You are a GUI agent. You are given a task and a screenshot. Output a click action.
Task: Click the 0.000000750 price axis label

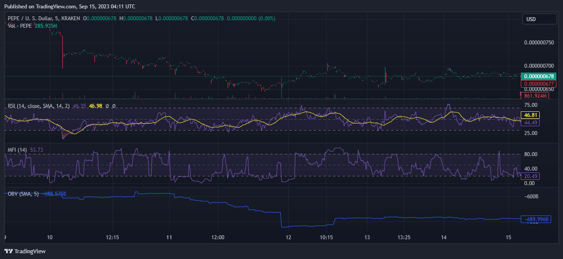tap(539, 43)
